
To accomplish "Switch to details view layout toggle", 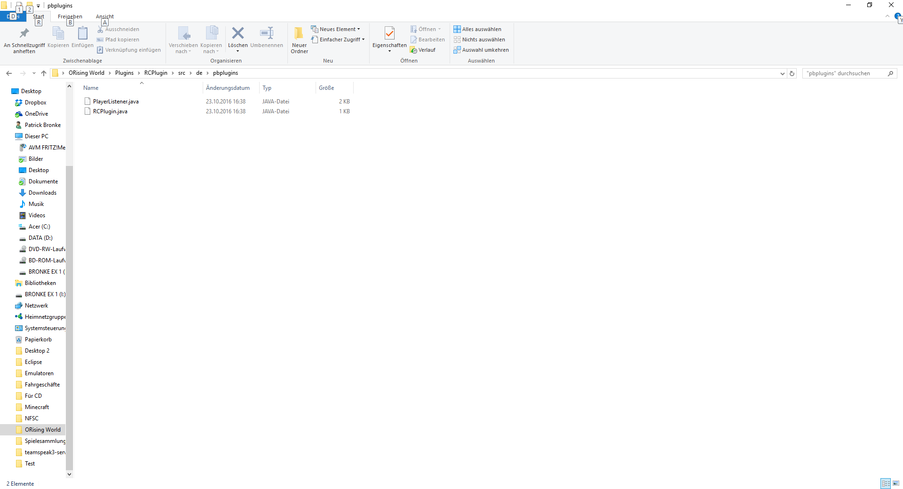I will [x=886, y=483].
